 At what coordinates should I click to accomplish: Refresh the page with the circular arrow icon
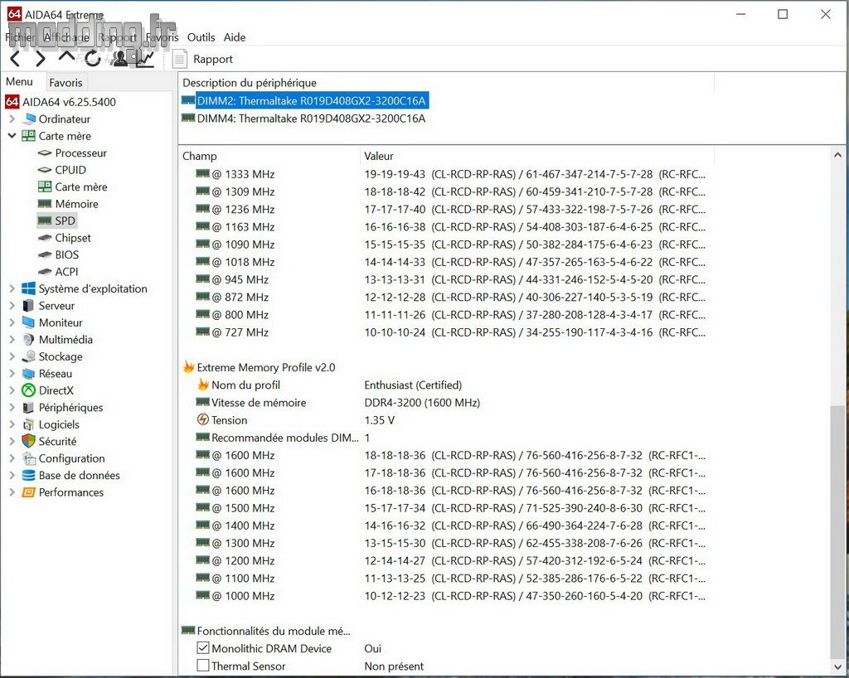click(x=93, y=59)
